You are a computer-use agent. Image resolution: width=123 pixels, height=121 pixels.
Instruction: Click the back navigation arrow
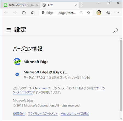(6, 13)
